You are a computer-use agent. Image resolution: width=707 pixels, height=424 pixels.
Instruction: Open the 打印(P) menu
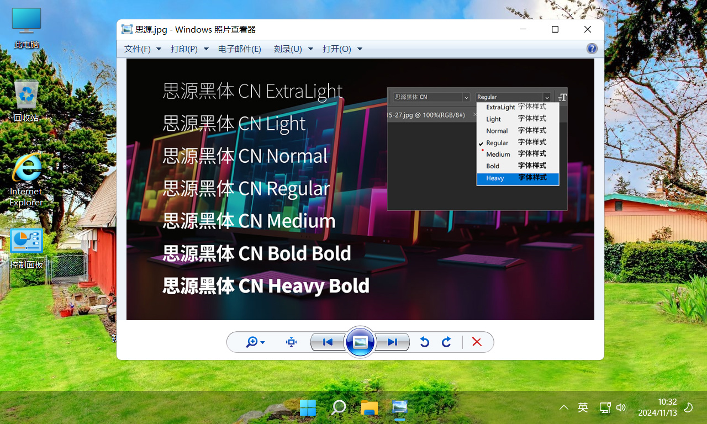pyautogui.click(x=184, y=49)
